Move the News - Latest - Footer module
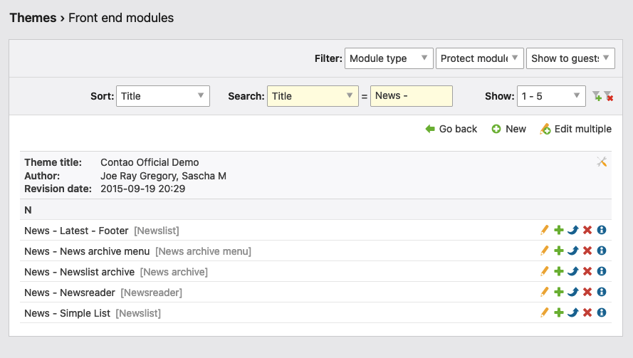 (573, 230)
